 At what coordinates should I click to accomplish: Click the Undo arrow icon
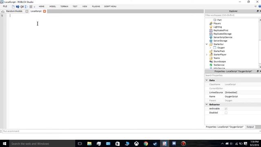18,7
